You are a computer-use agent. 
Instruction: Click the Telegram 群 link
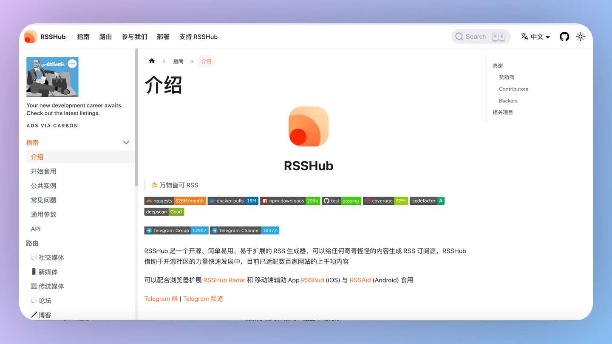(161, 299)
